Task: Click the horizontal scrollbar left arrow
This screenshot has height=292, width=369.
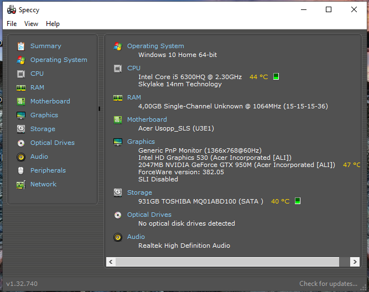Action: point(111,262)
